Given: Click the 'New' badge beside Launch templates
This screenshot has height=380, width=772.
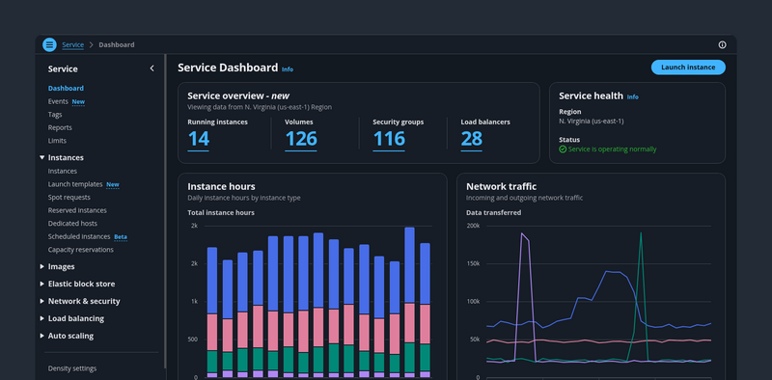Looking at the screenshot, I should pos(113,184).
